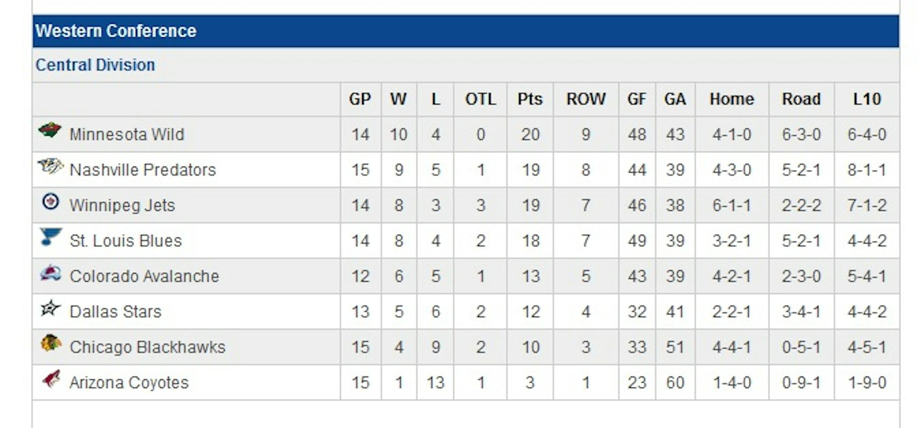Sort by the GP column header
The height and width of the screenshot is (428, 917).
pos(360,99)
